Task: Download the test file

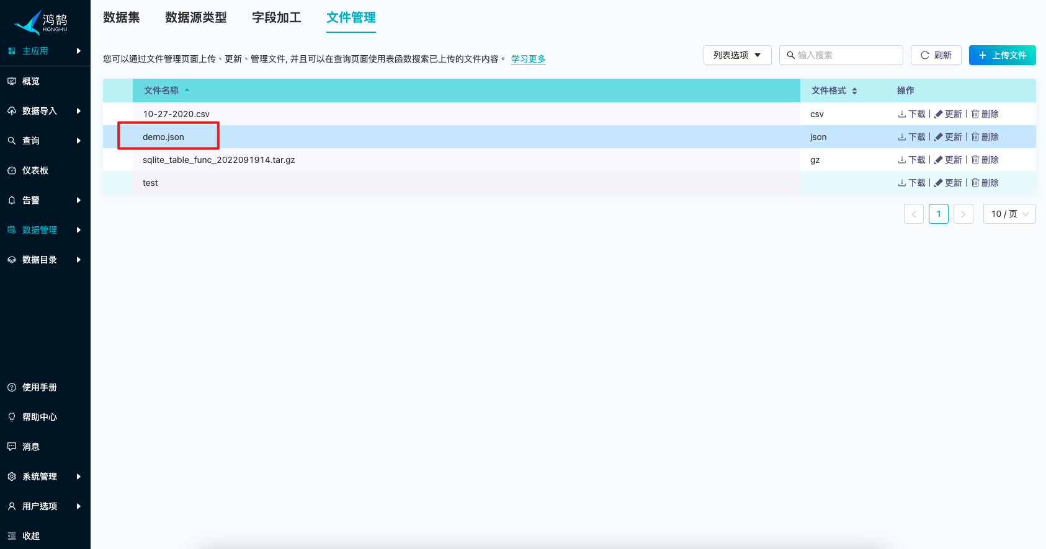Action: pyautogui.click(x=911, y=183)
